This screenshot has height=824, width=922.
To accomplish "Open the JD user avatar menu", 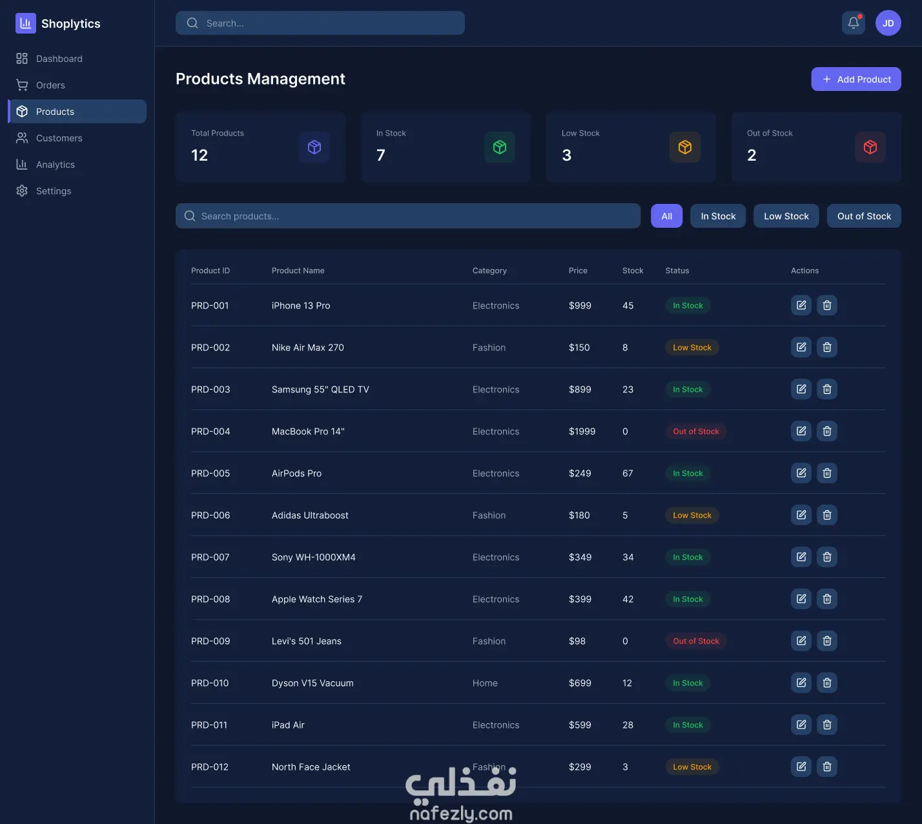I will click(x=888, y=23).
